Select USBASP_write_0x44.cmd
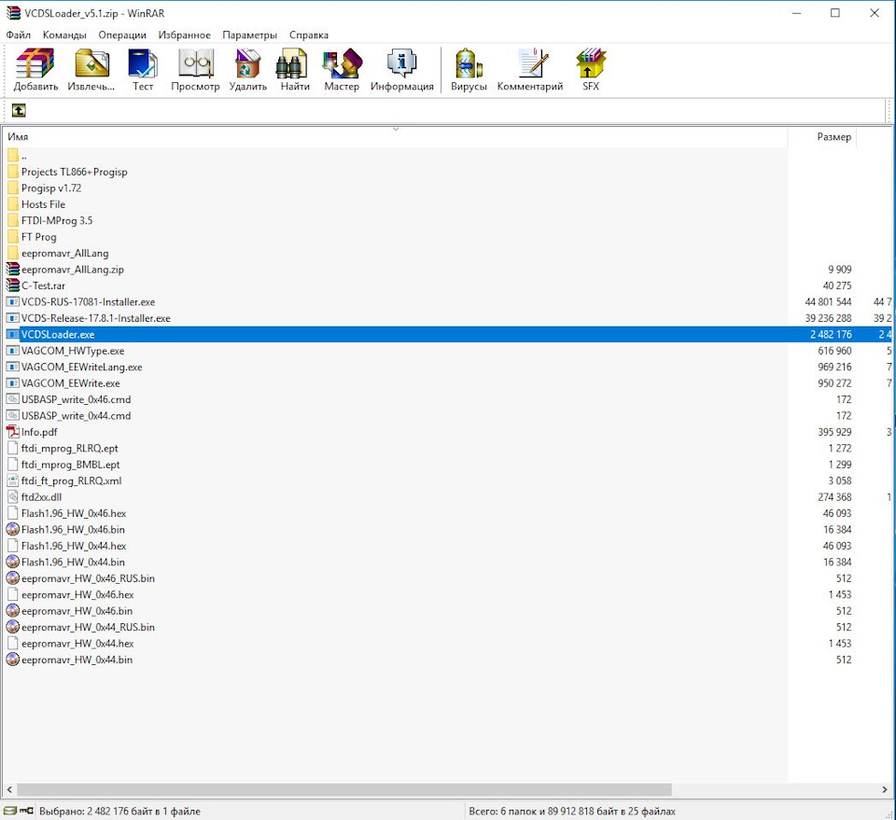The height and width of the screenshot is (820, 896). (76, 416)
